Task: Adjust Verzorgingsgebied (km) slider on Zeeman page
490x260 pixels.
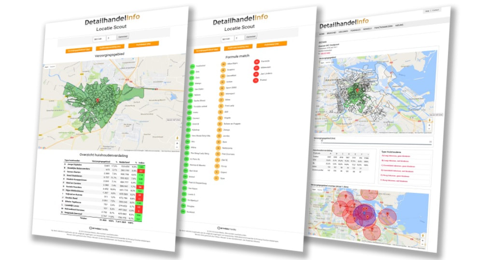Action: click(322, 140)
